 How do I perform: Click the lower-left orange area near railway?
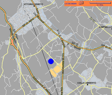(x=53, y=73)
